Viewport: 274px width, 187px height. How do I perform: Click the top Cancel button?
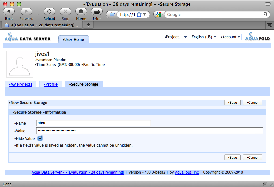[252, 102]
